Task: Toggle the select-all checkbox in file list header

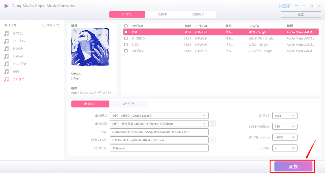Action: [x=126, y=26]
